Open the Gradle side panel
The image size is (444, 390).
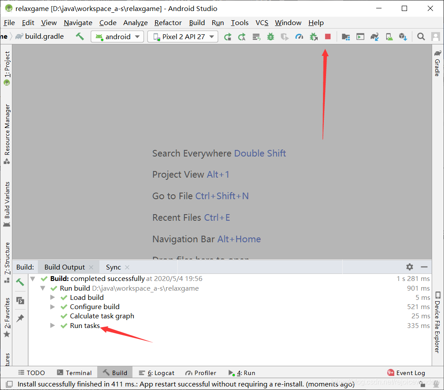437,63
